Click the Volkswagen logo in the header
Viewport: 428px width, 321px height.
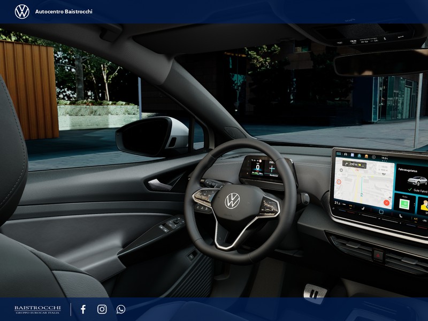(x=22, y=12)
